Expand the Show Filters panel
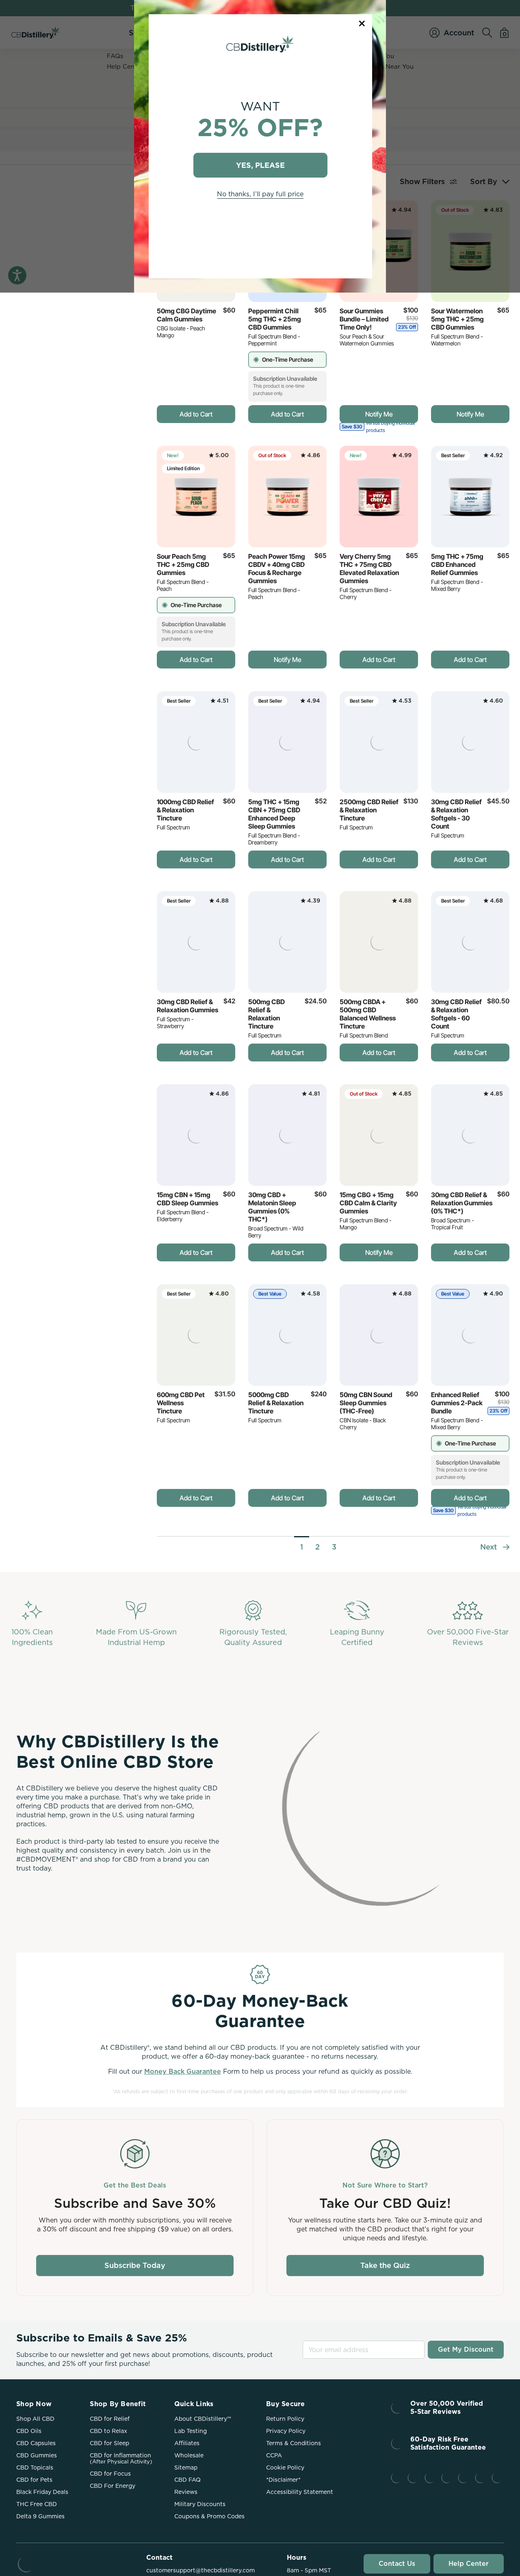 coord(428,182)
